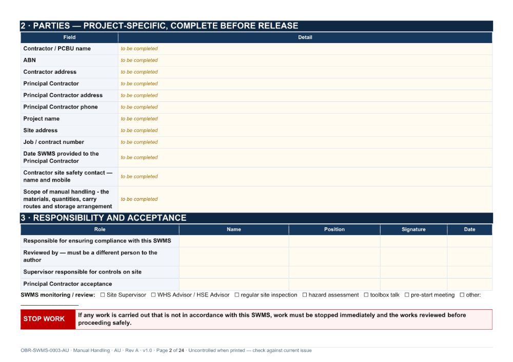The width and height of the screenshot is (513, 362).
Task: Check the hazard assessment box
Action: coord(305,295)
